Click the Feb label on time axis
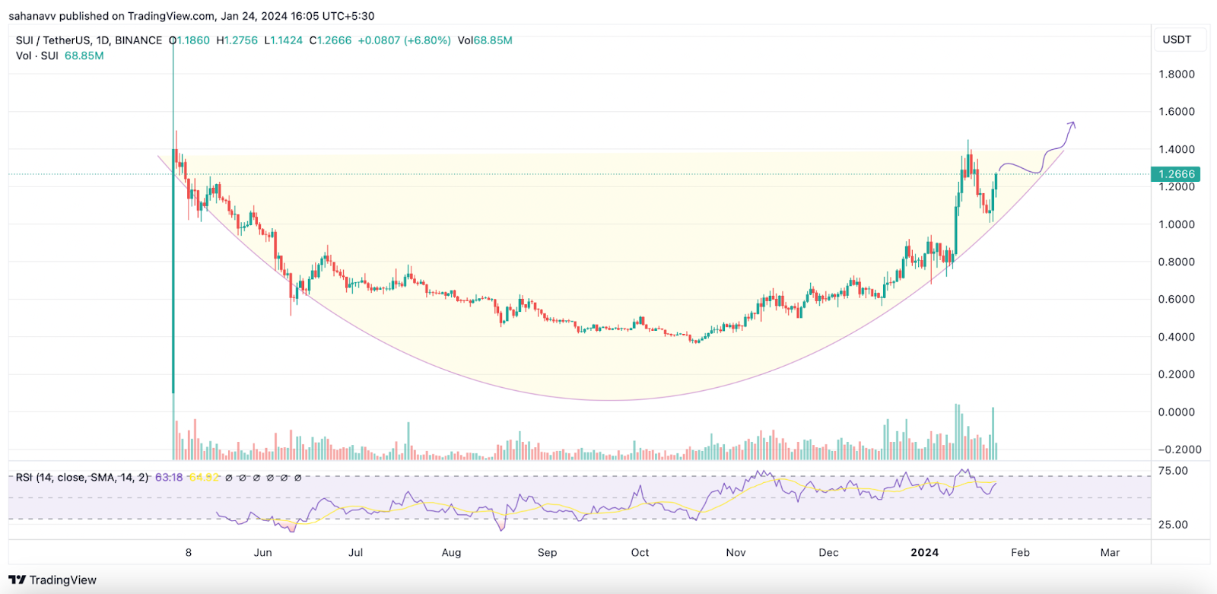The image size is (1217, 594). [x=1020, y=553]
